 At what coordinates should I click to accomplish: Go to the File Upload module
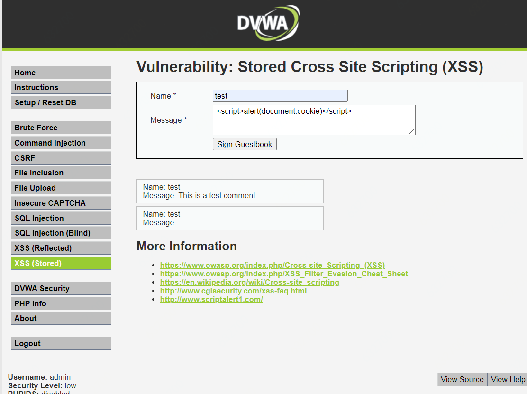coord(61,188)
